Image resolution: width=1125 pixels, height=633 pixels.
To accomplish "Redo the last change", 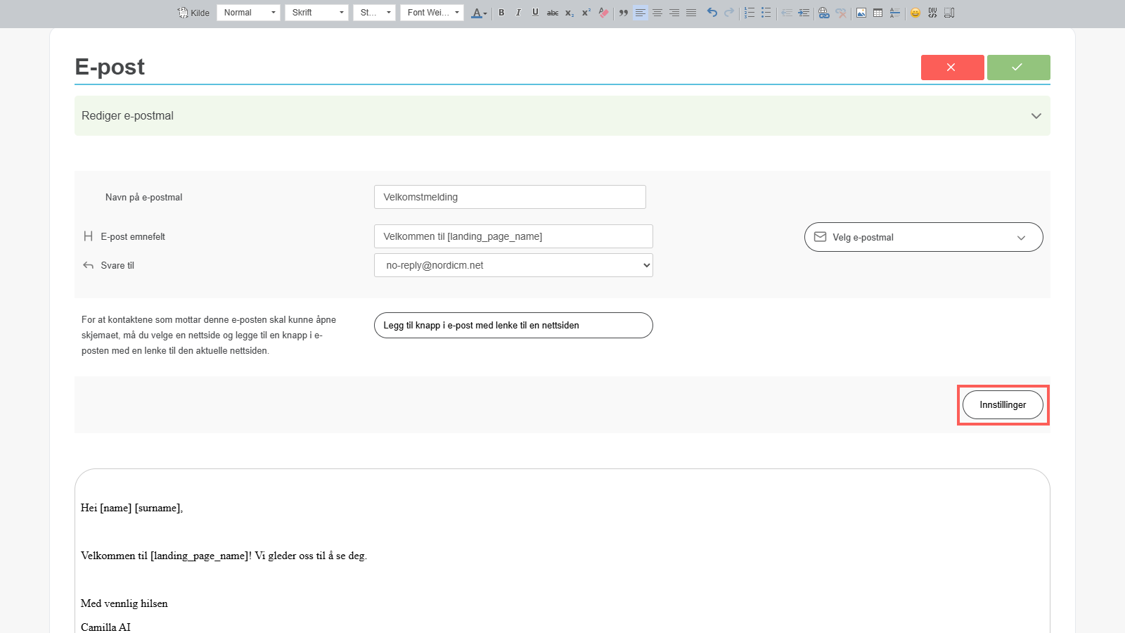I will click(729, 13).
